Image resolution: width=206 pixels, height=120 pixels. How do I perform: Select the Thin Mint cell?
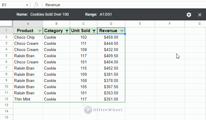point(28,99)
